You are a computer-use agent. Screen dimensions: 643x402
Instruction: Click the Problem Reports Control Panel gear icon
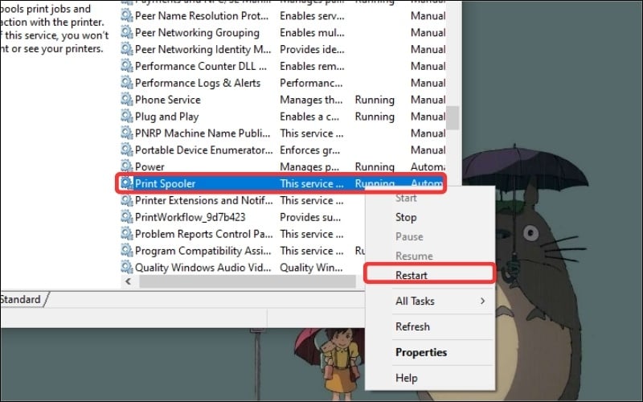pyautogui.click(x=126, y=234)
